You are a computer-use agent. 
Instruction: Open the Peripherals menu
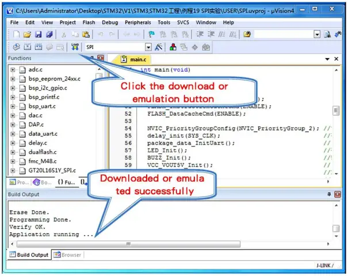(138, 22)
